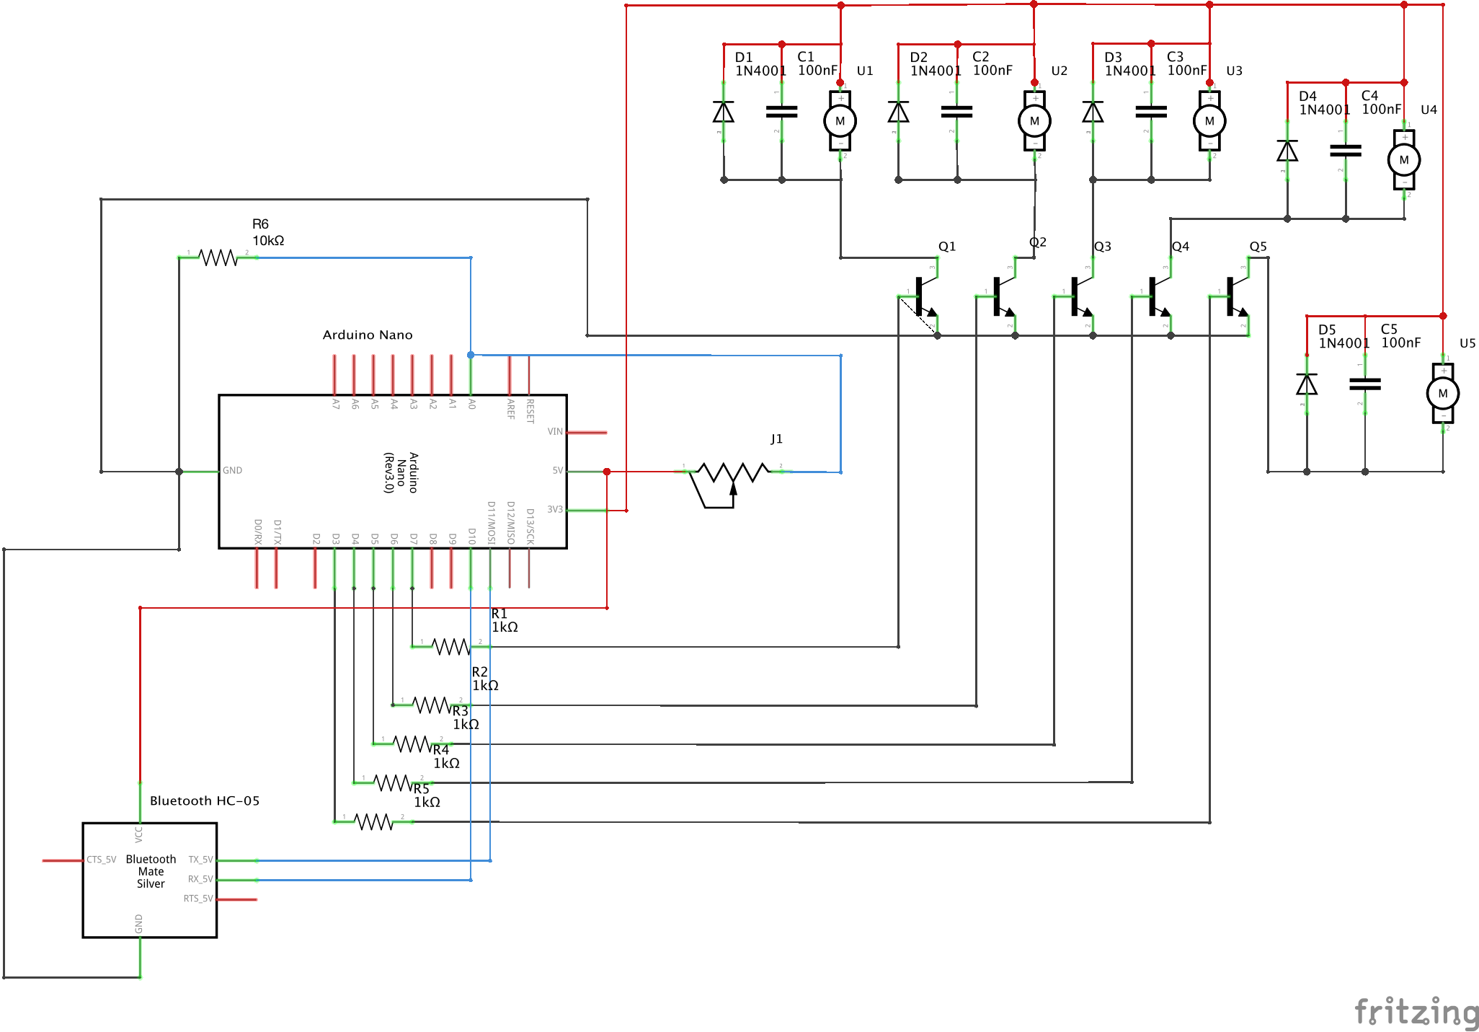The height and width of the screenshot is (1032, 1479).
Task: Click the VIN pin label
Action: (555, 431)
